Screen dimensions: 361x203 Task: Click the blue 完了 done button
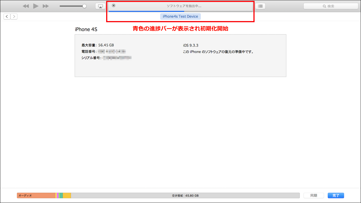click(x=336, y=195)
